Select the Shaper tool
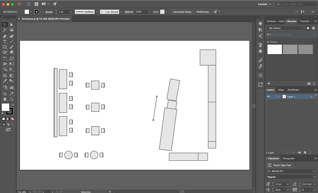 click(x=5, y=52)
